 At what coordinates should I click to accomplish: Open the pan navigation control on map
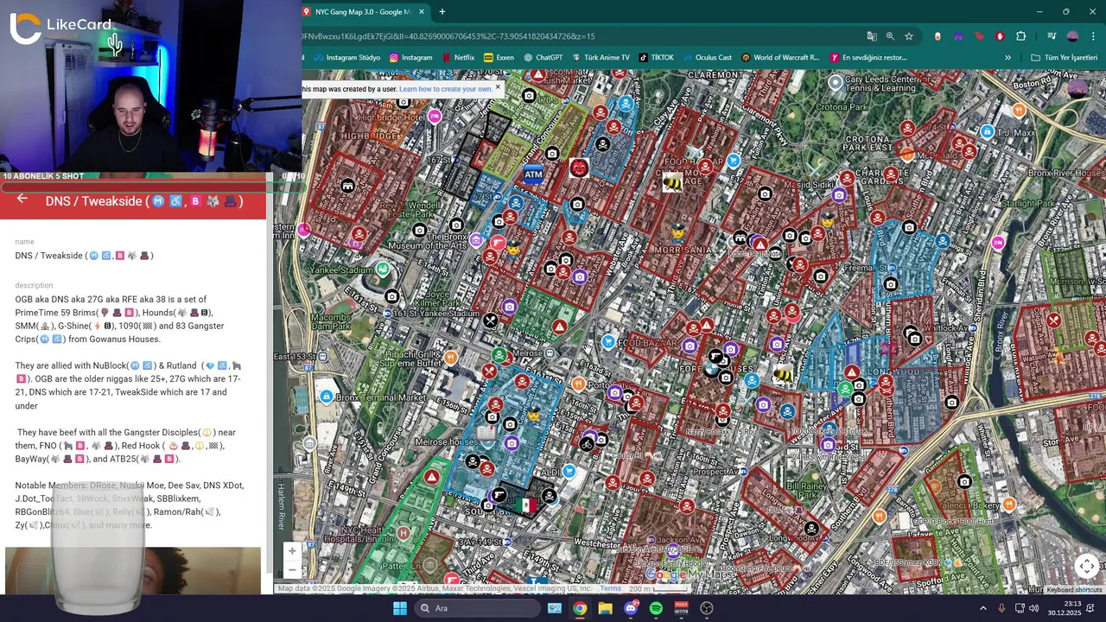1086,566
